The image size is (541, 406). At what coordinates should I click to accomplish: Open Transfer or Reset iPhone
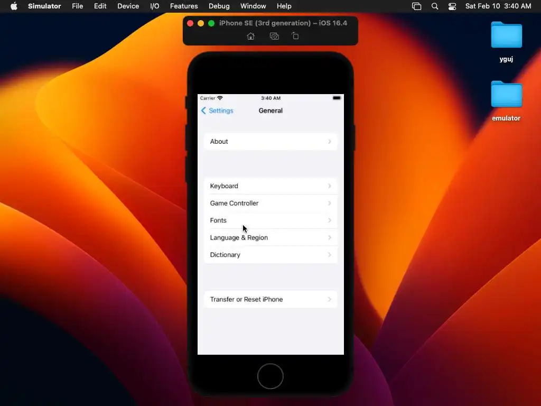pos(271,299)
